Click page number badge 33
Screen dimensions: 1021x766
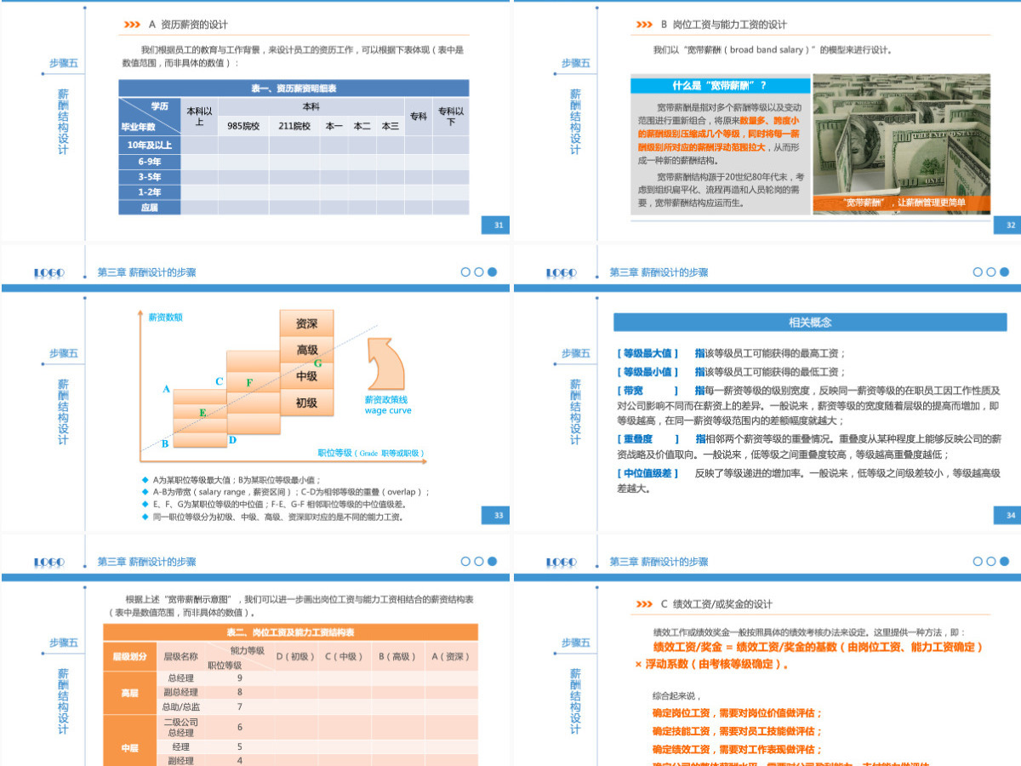pos(498,515)
